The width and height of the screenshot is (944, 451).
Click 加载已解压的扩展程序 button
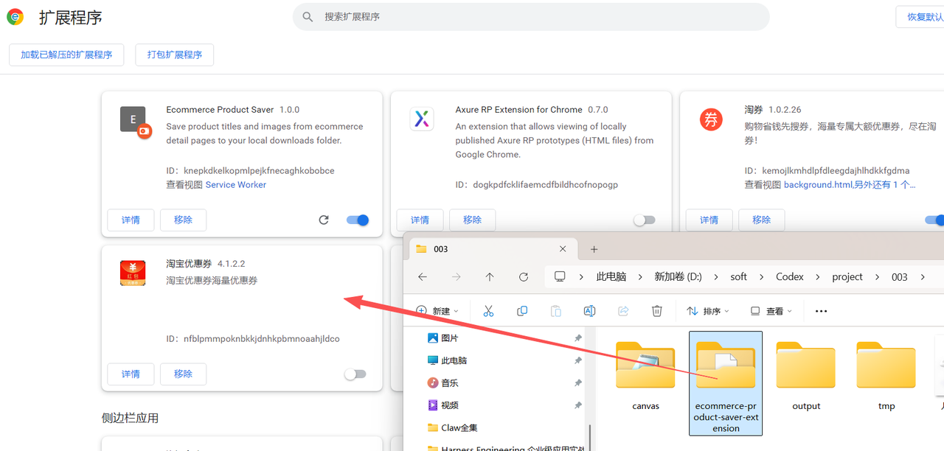pos(66,55)
